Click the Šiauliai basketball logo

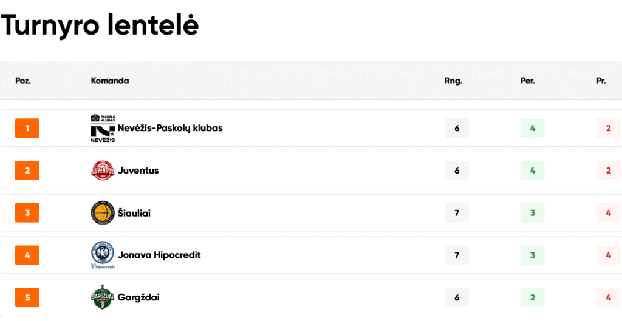[x=102, y=213]
